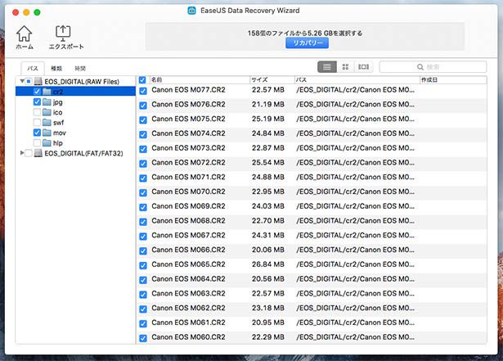Go to Home via the house icon
The image size is (503, 361).
(24, 34)
